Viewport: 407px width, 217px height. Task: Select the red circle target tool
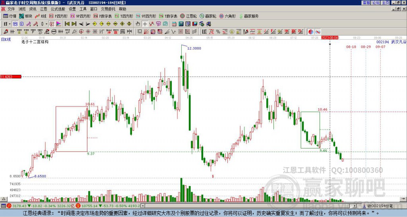[x=81, y=32]
